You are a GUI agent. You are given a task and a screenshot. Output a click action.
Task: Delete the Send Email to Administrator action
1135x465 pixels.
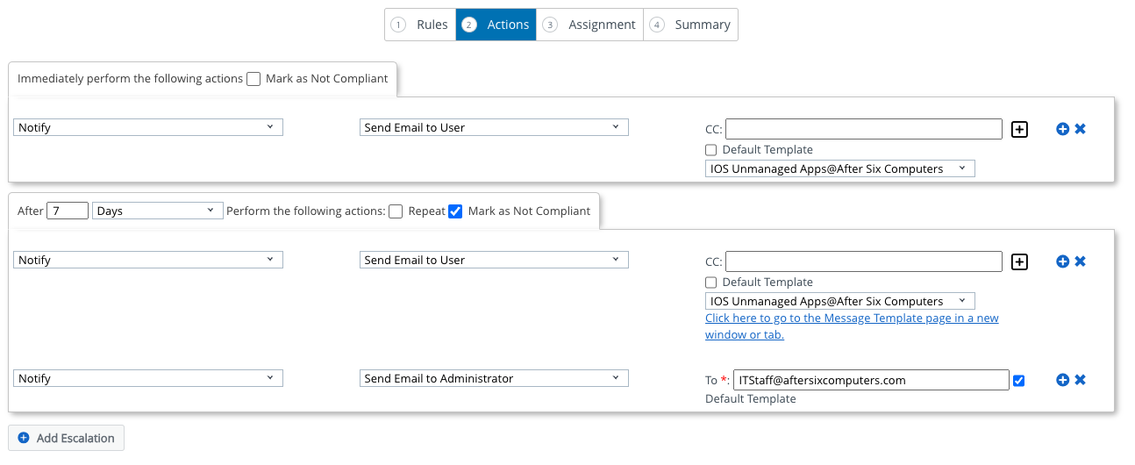1080,380
